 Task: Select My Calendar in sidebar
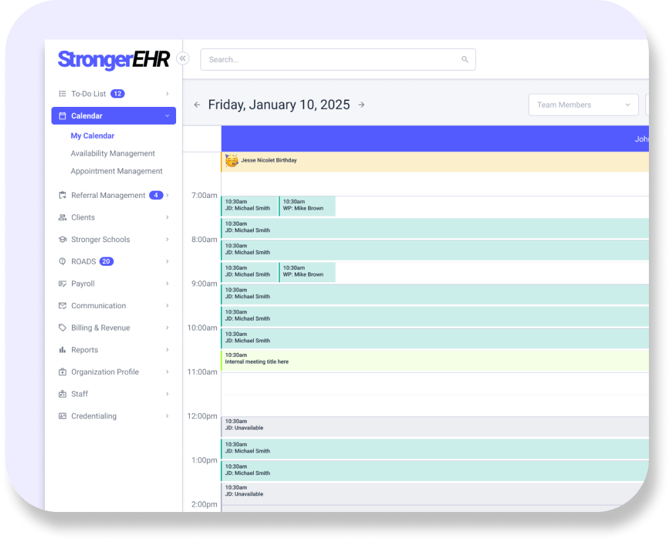(x=92, y=136)
